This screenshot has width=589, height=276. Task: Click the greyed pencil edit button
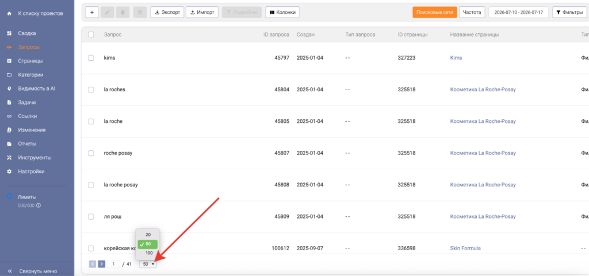point(108,13)
